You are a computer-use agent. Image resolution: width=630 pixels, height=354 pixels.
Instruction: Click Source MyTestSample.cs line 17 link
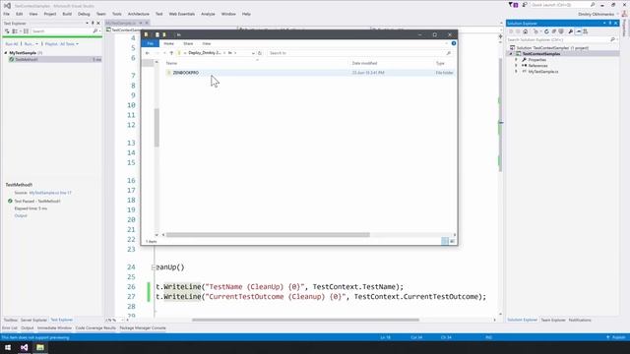click(50, 193)
